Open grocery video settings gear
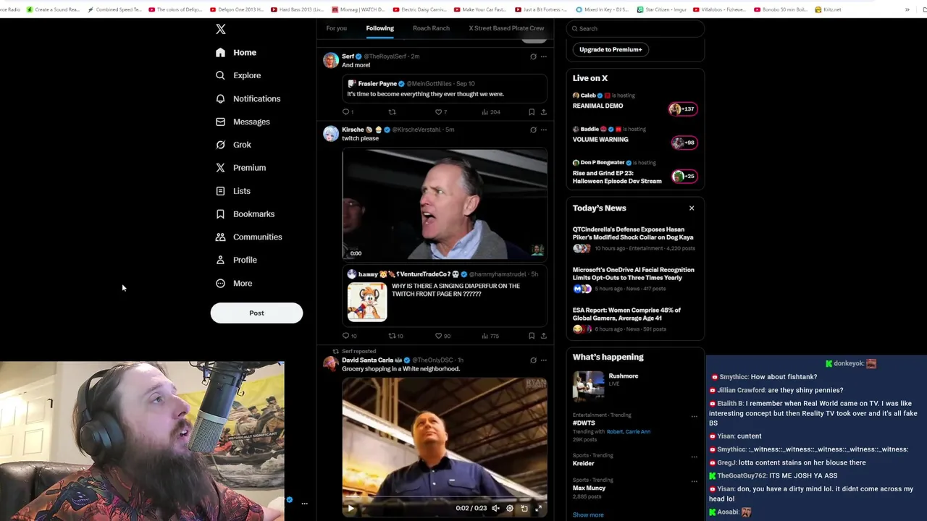The height and width of the screenshot is (521, 927). 510,508
